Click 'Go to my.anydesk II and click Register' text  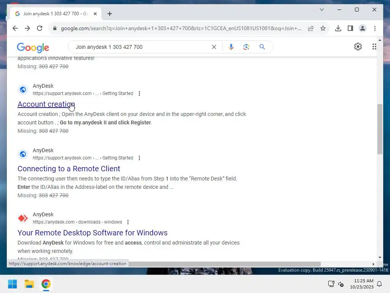[105, 122]
